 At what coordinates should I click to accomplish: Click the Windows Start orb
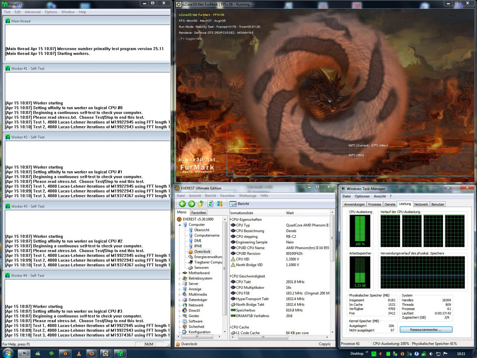(7, 353)
